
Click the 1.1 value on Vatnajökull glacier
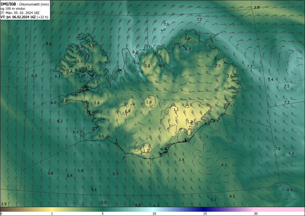(176, 110)
